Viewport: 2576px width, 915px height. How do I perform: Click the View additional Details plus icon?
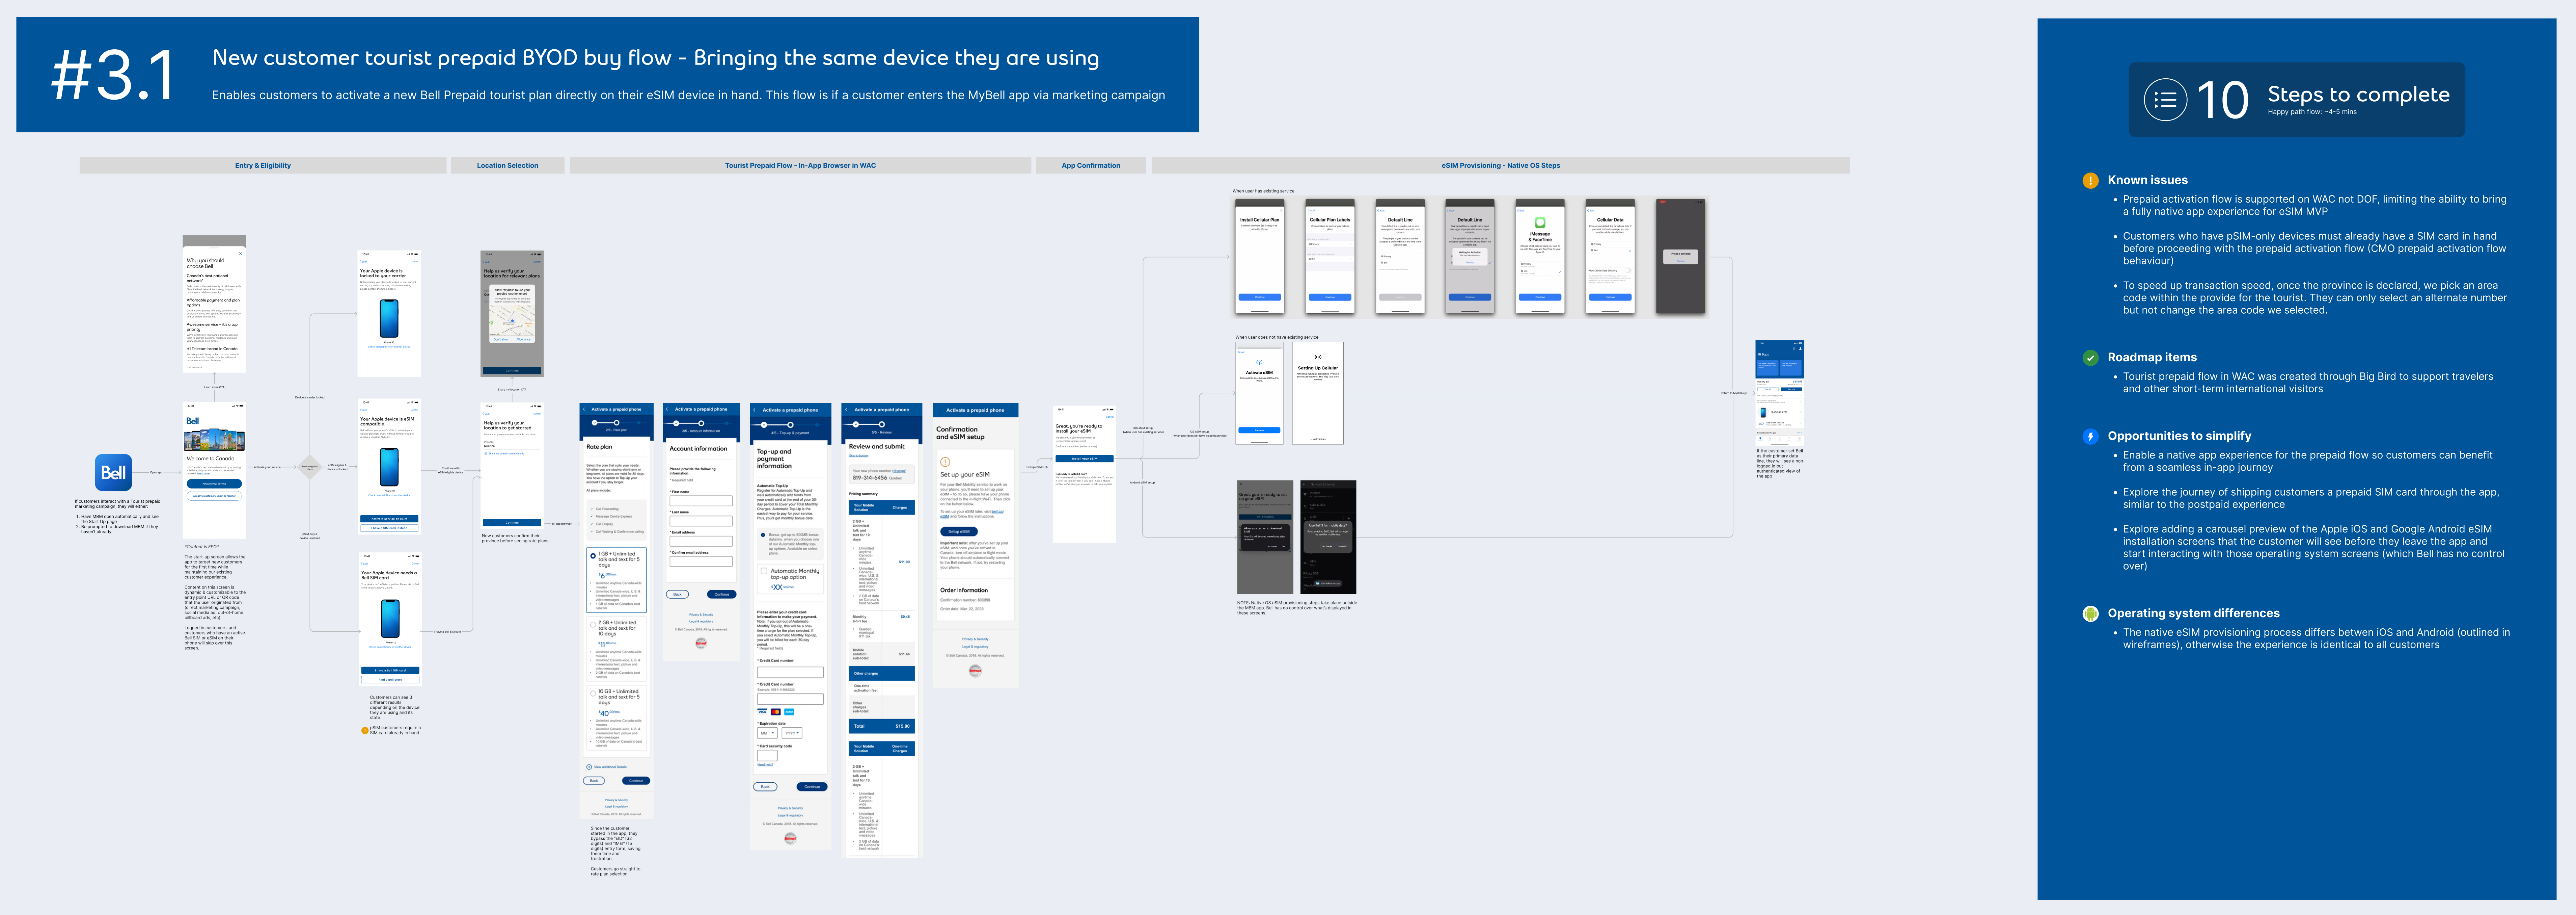click(x=589, y=767)
